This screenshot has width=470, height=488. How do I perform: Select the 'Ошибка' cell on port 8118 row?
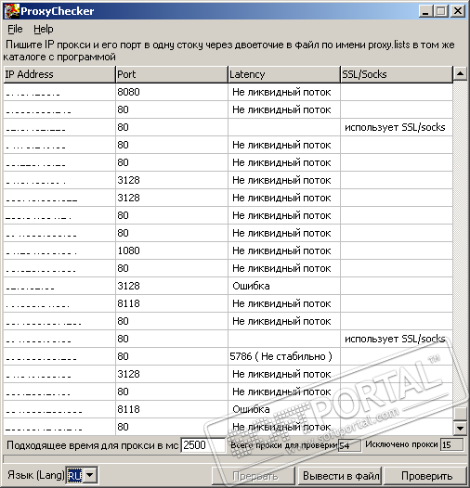point(284,409)
